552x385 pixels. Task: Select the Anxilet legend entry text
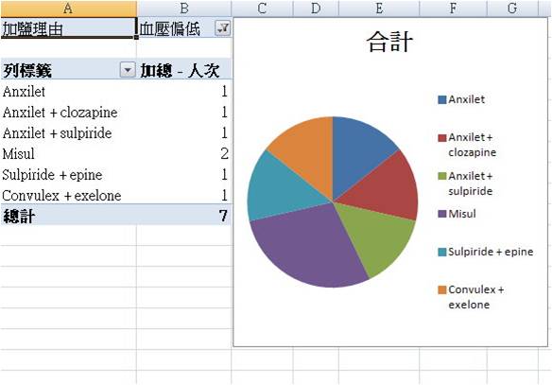pos(466,99)
